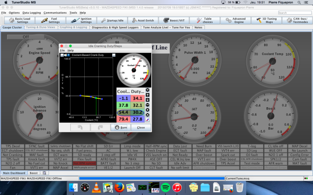Open Fuel Settings toolbar menu
Viewport: 313px width, 195px height.
click(50, 20)
